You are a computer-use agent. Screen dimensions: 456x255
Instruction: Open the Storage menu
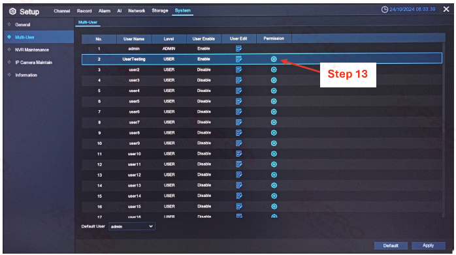coord(159,10)
